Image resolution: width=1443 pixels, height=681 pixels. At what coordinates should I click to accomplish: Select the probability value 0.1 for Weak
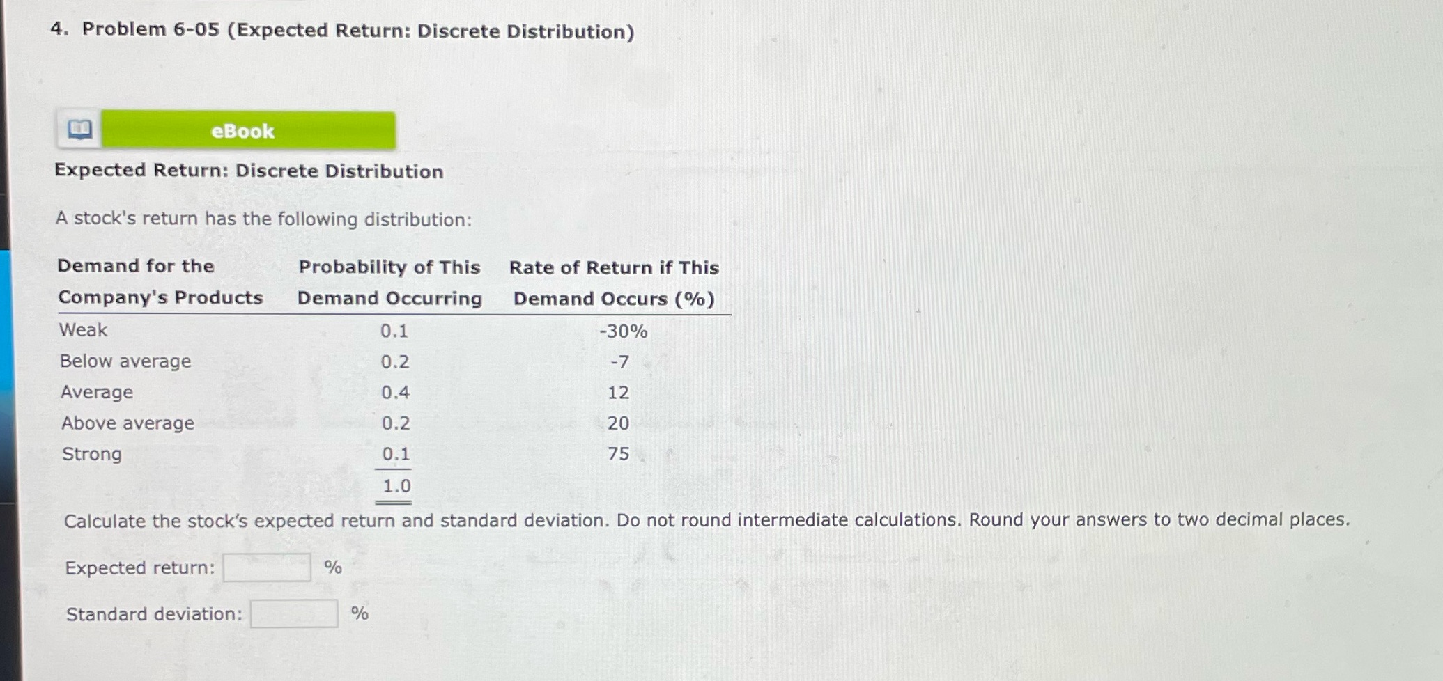(x=394, y=333)
